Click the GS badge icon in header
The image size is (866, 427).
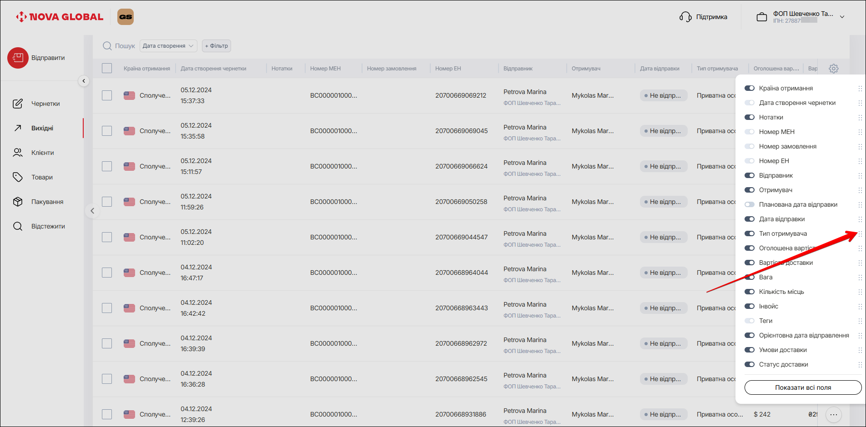click(126, 17)
